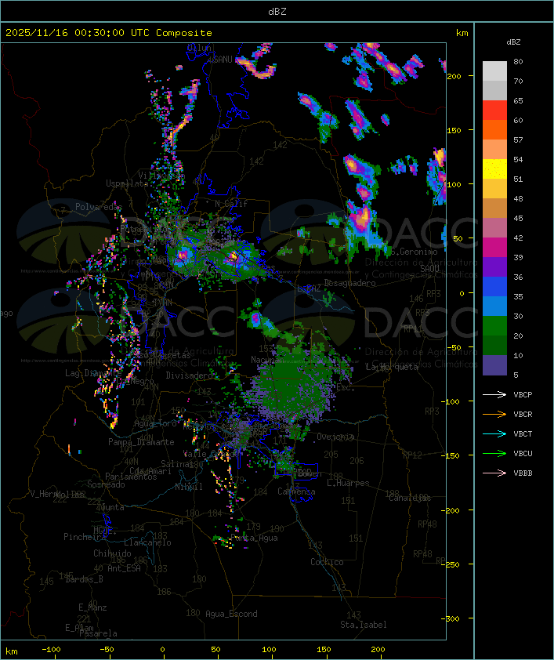Image resolution: width=554 pixels, height=660 pixels.
Task: Click the -100 tick on the horizontal axis
Action: tap(51, 650)
